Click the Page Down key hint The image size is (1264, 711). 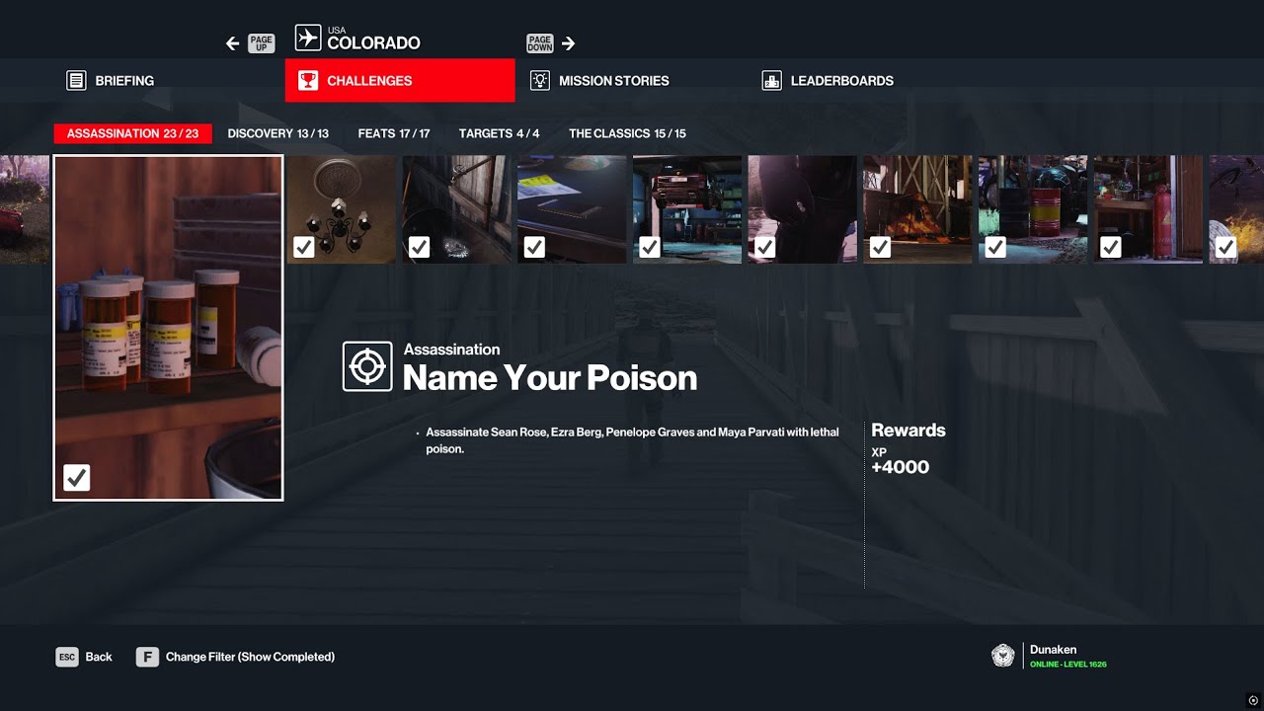[x=540, y=43]
